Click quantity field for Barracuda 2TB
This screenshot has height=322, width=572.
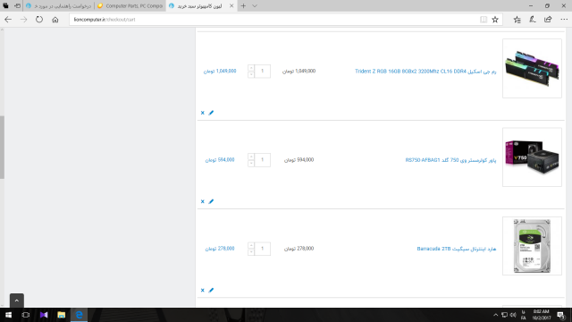(x=262, y=249)
